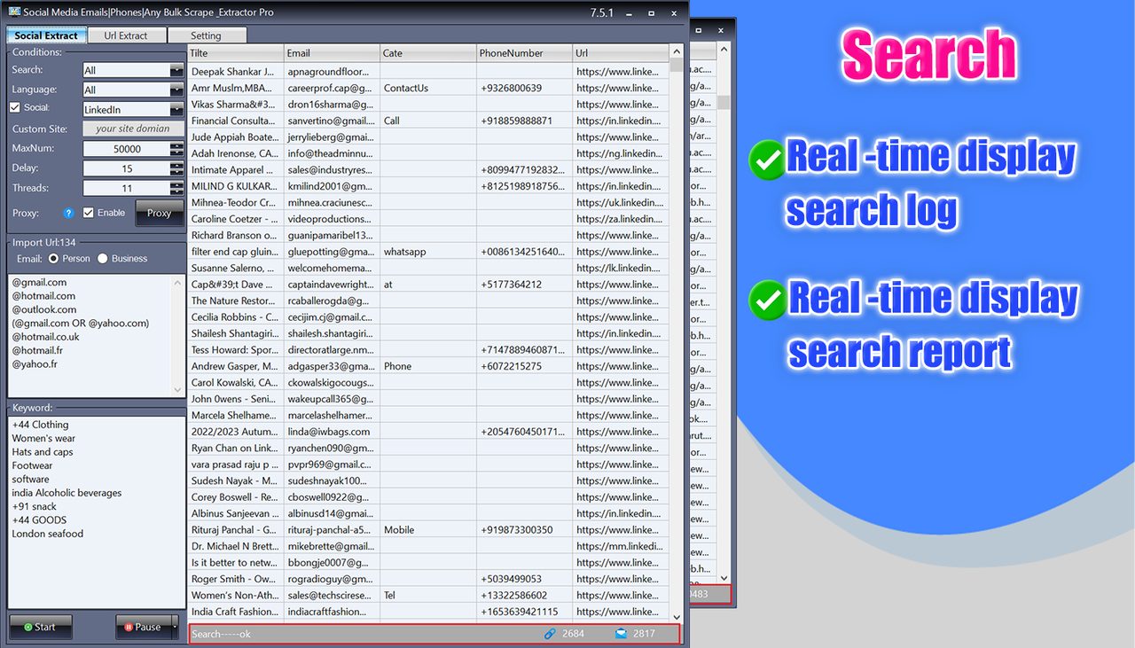Sort by the Url column header
This screenshot has height=648, width=1135.
pos(621,53)
